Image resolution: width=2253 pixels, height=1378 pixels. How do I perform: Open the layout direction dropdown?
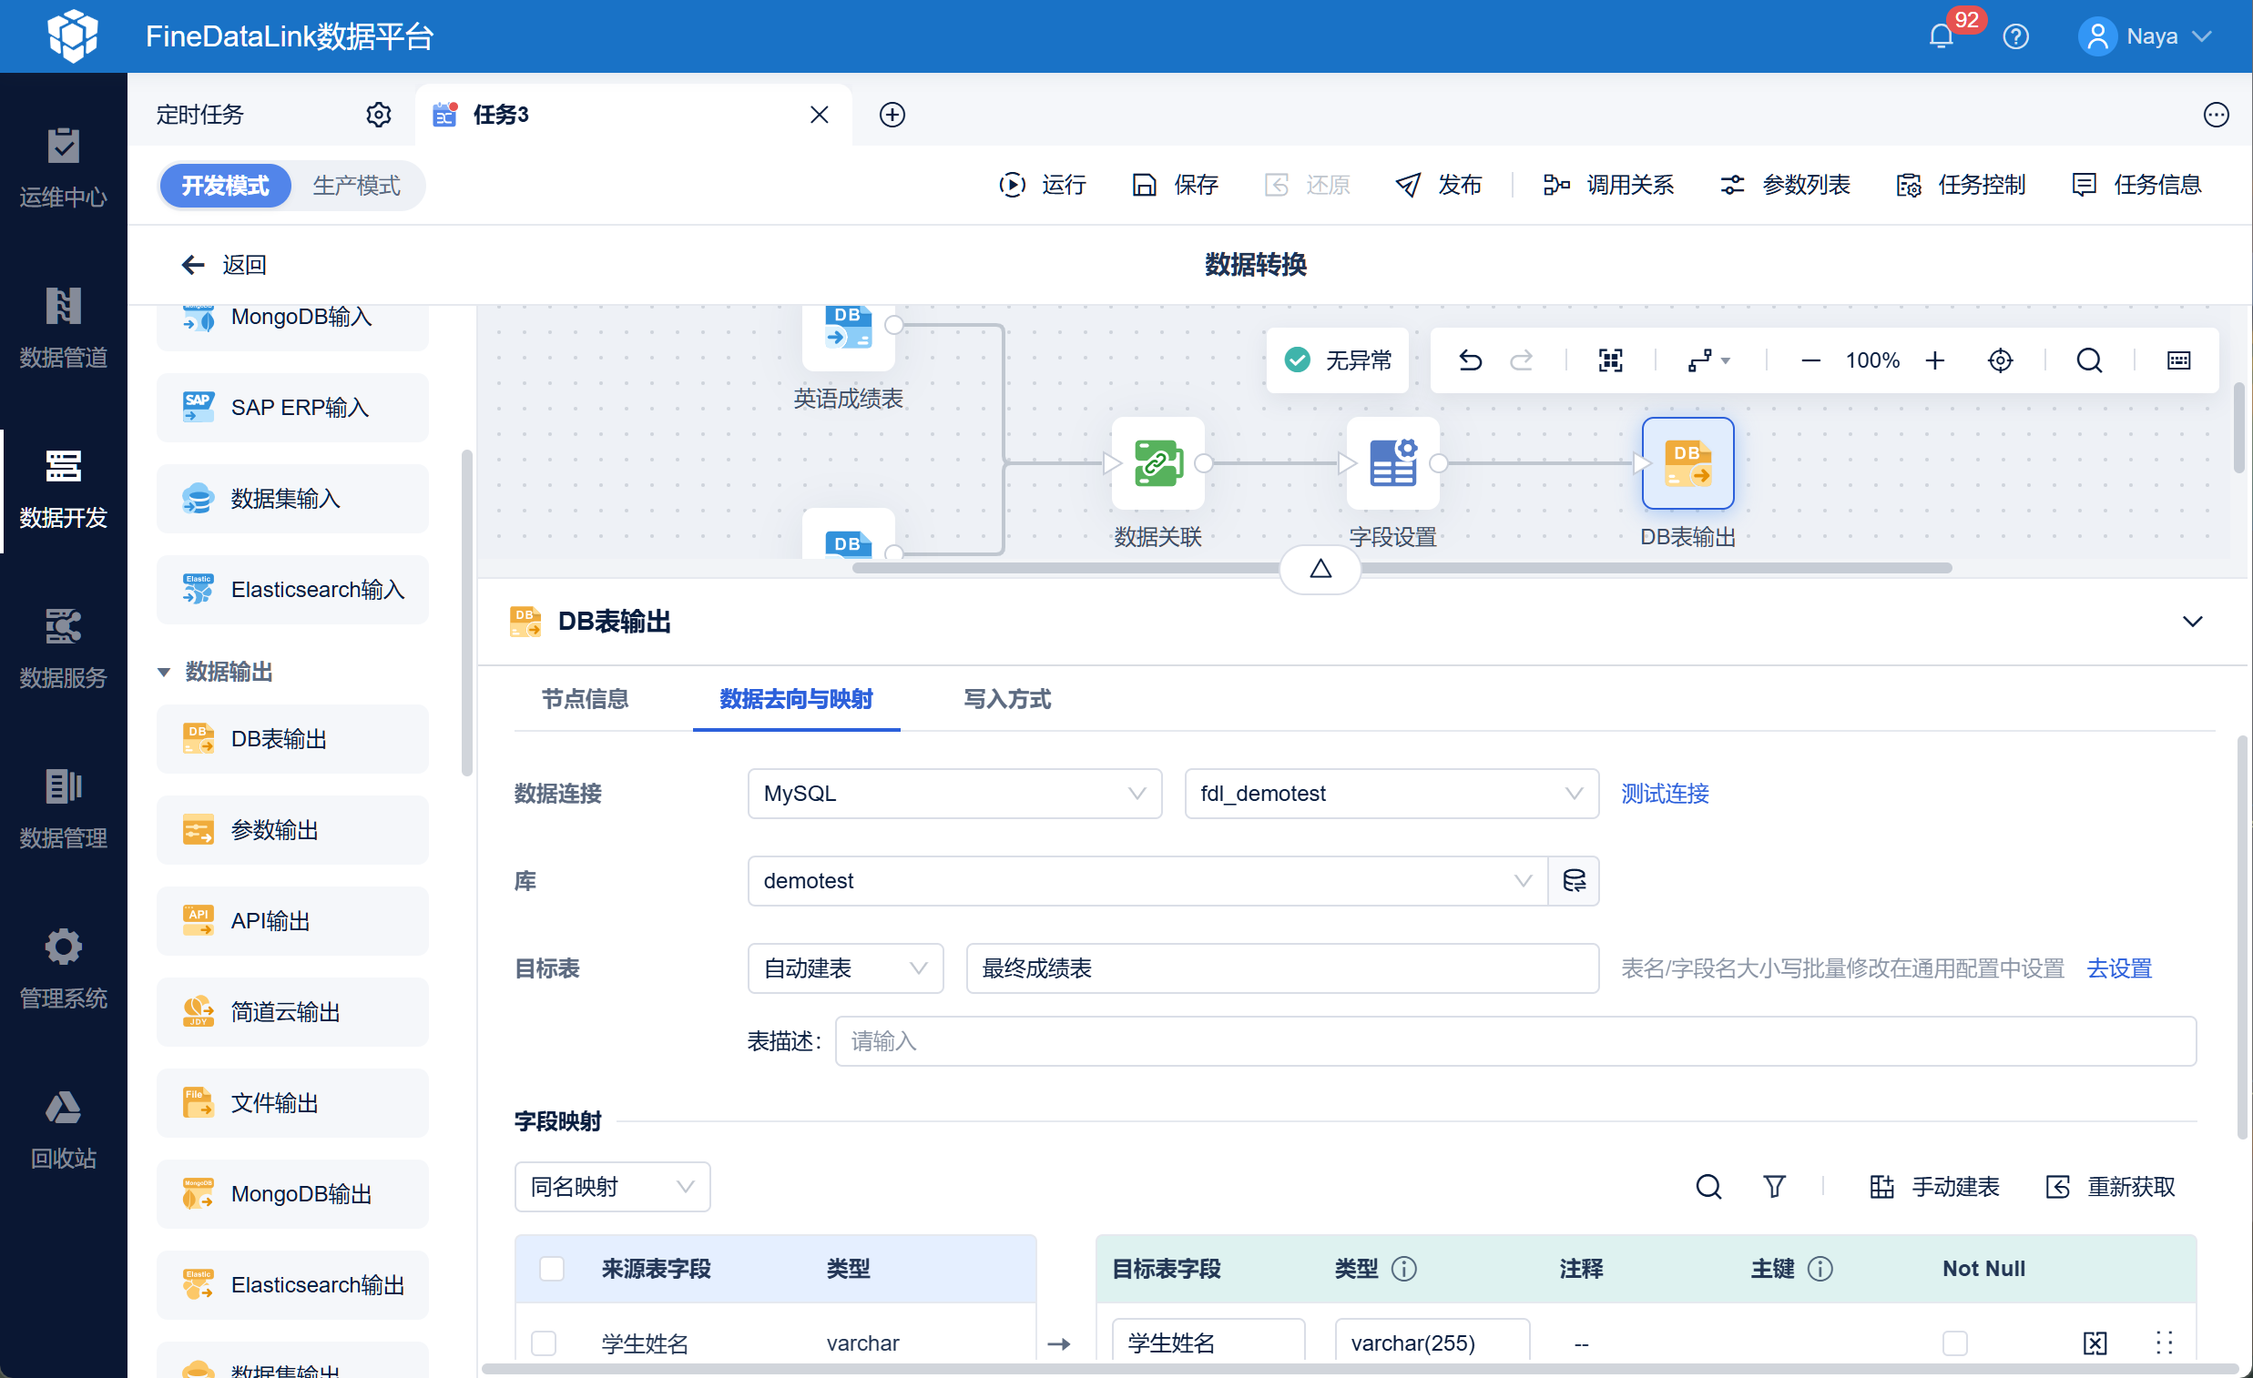[1708, 360]
